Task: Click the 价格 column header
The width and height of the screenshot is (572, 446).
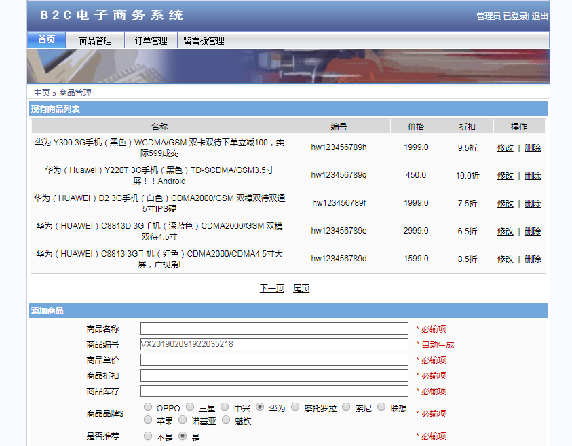Action: pyautogui.click(x=416, y=126)
